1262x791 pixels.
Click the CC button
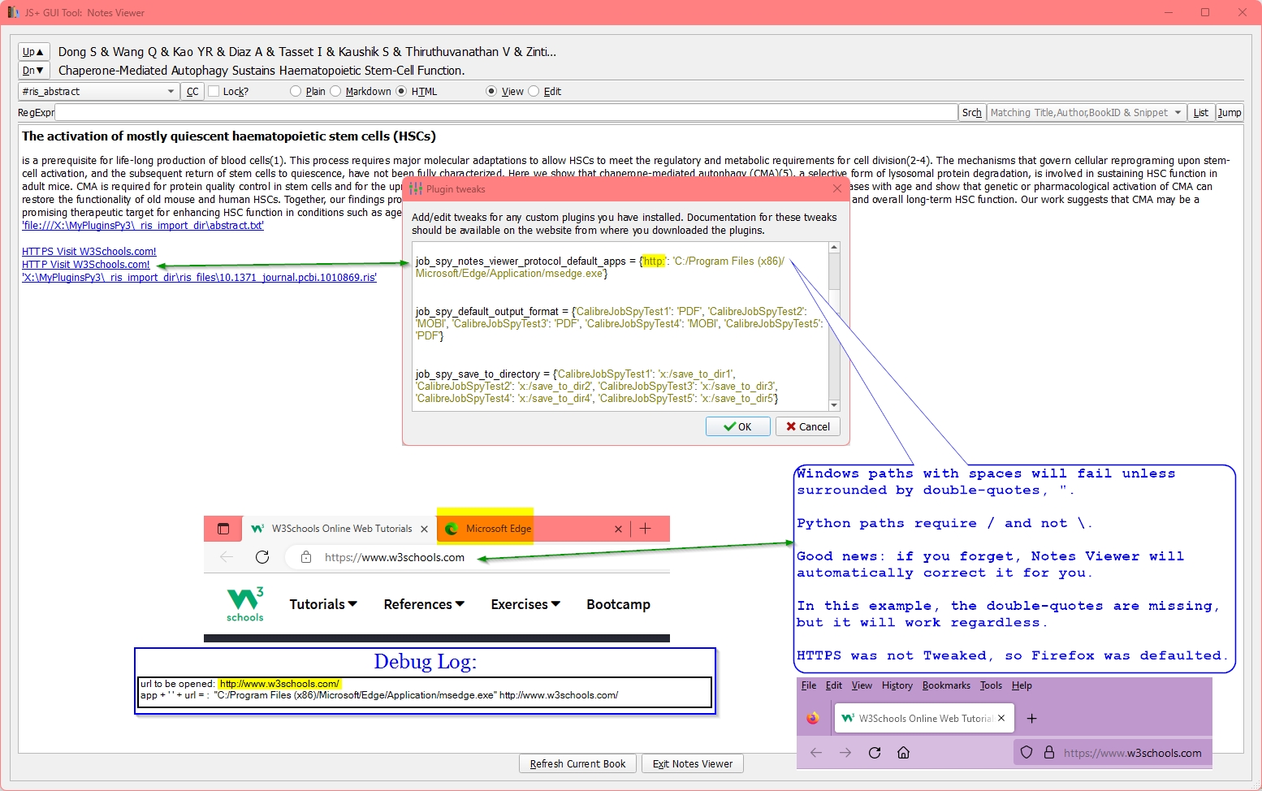pyautogui.click(x=192, y=91)
